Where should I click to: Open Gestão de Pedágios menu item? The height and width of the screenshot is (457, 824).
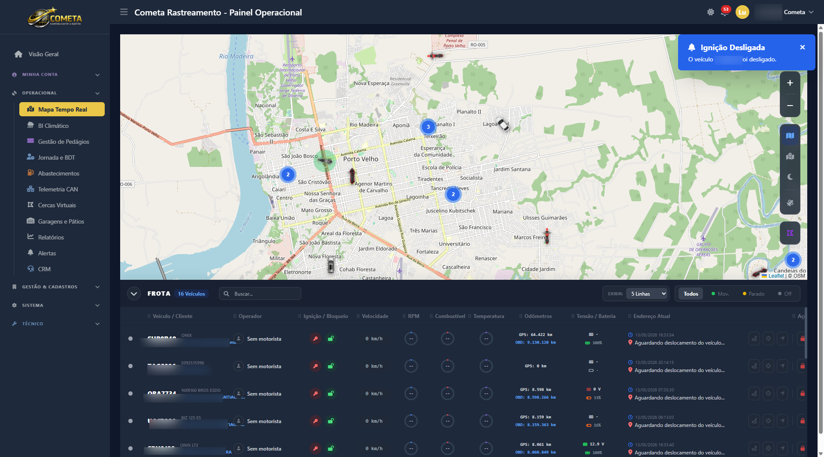62,142
